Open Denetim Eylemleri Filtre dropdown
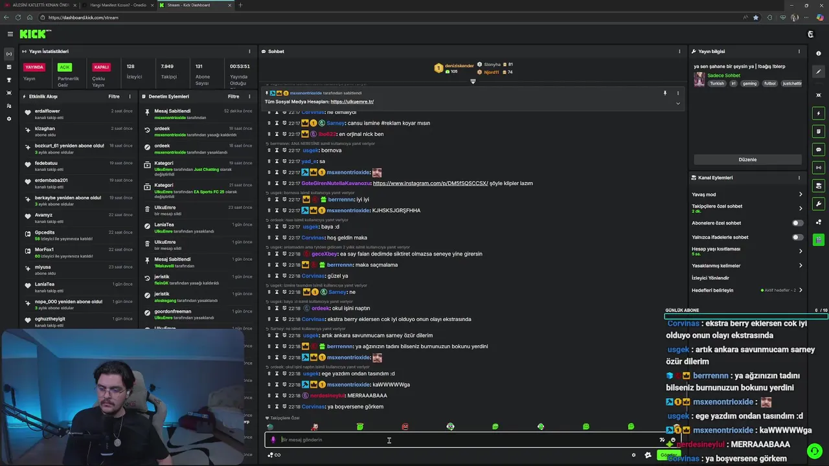This screenshot has height=466, width=829. point(234,96)
